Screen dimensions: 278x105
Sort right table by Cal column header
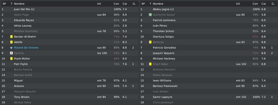pos(264,4)
